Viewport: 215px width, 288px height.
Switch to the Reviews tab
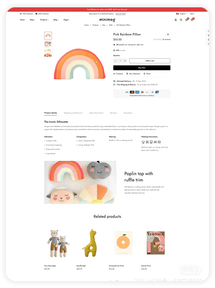[x=113, y=113]
